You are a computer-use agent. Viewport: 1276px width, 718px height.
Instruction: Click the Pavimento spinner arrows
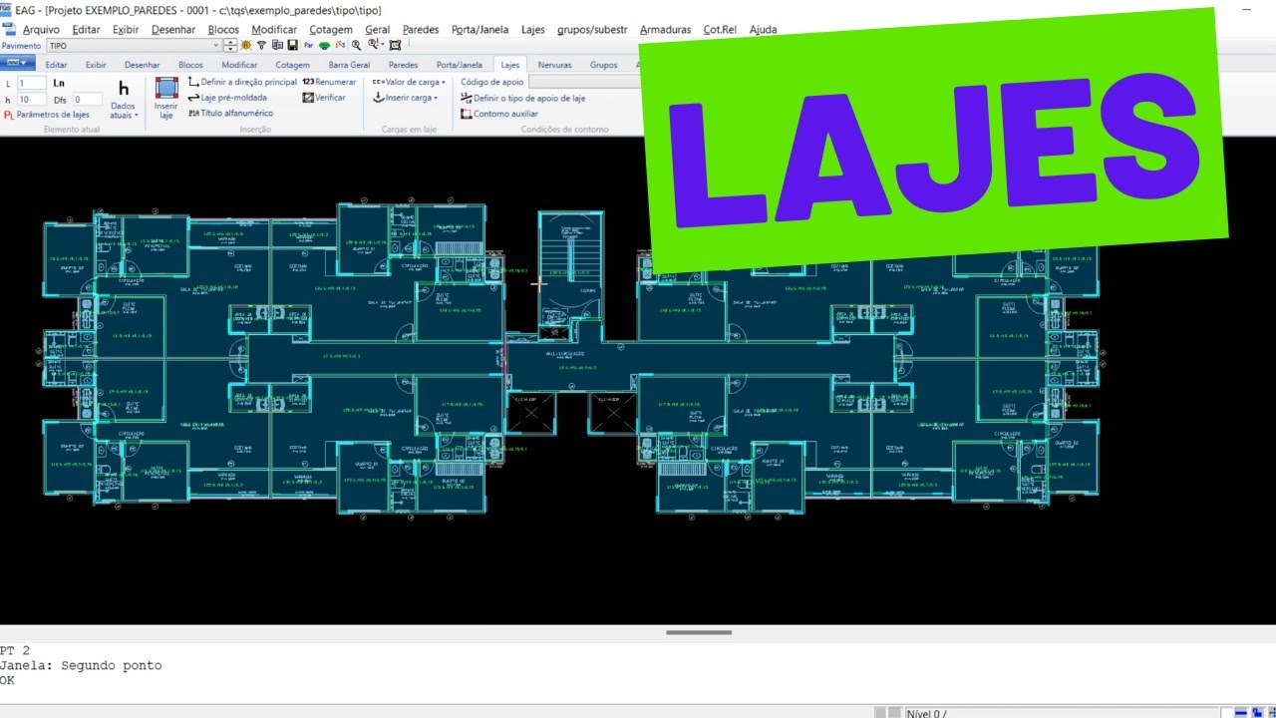[230, 45]
